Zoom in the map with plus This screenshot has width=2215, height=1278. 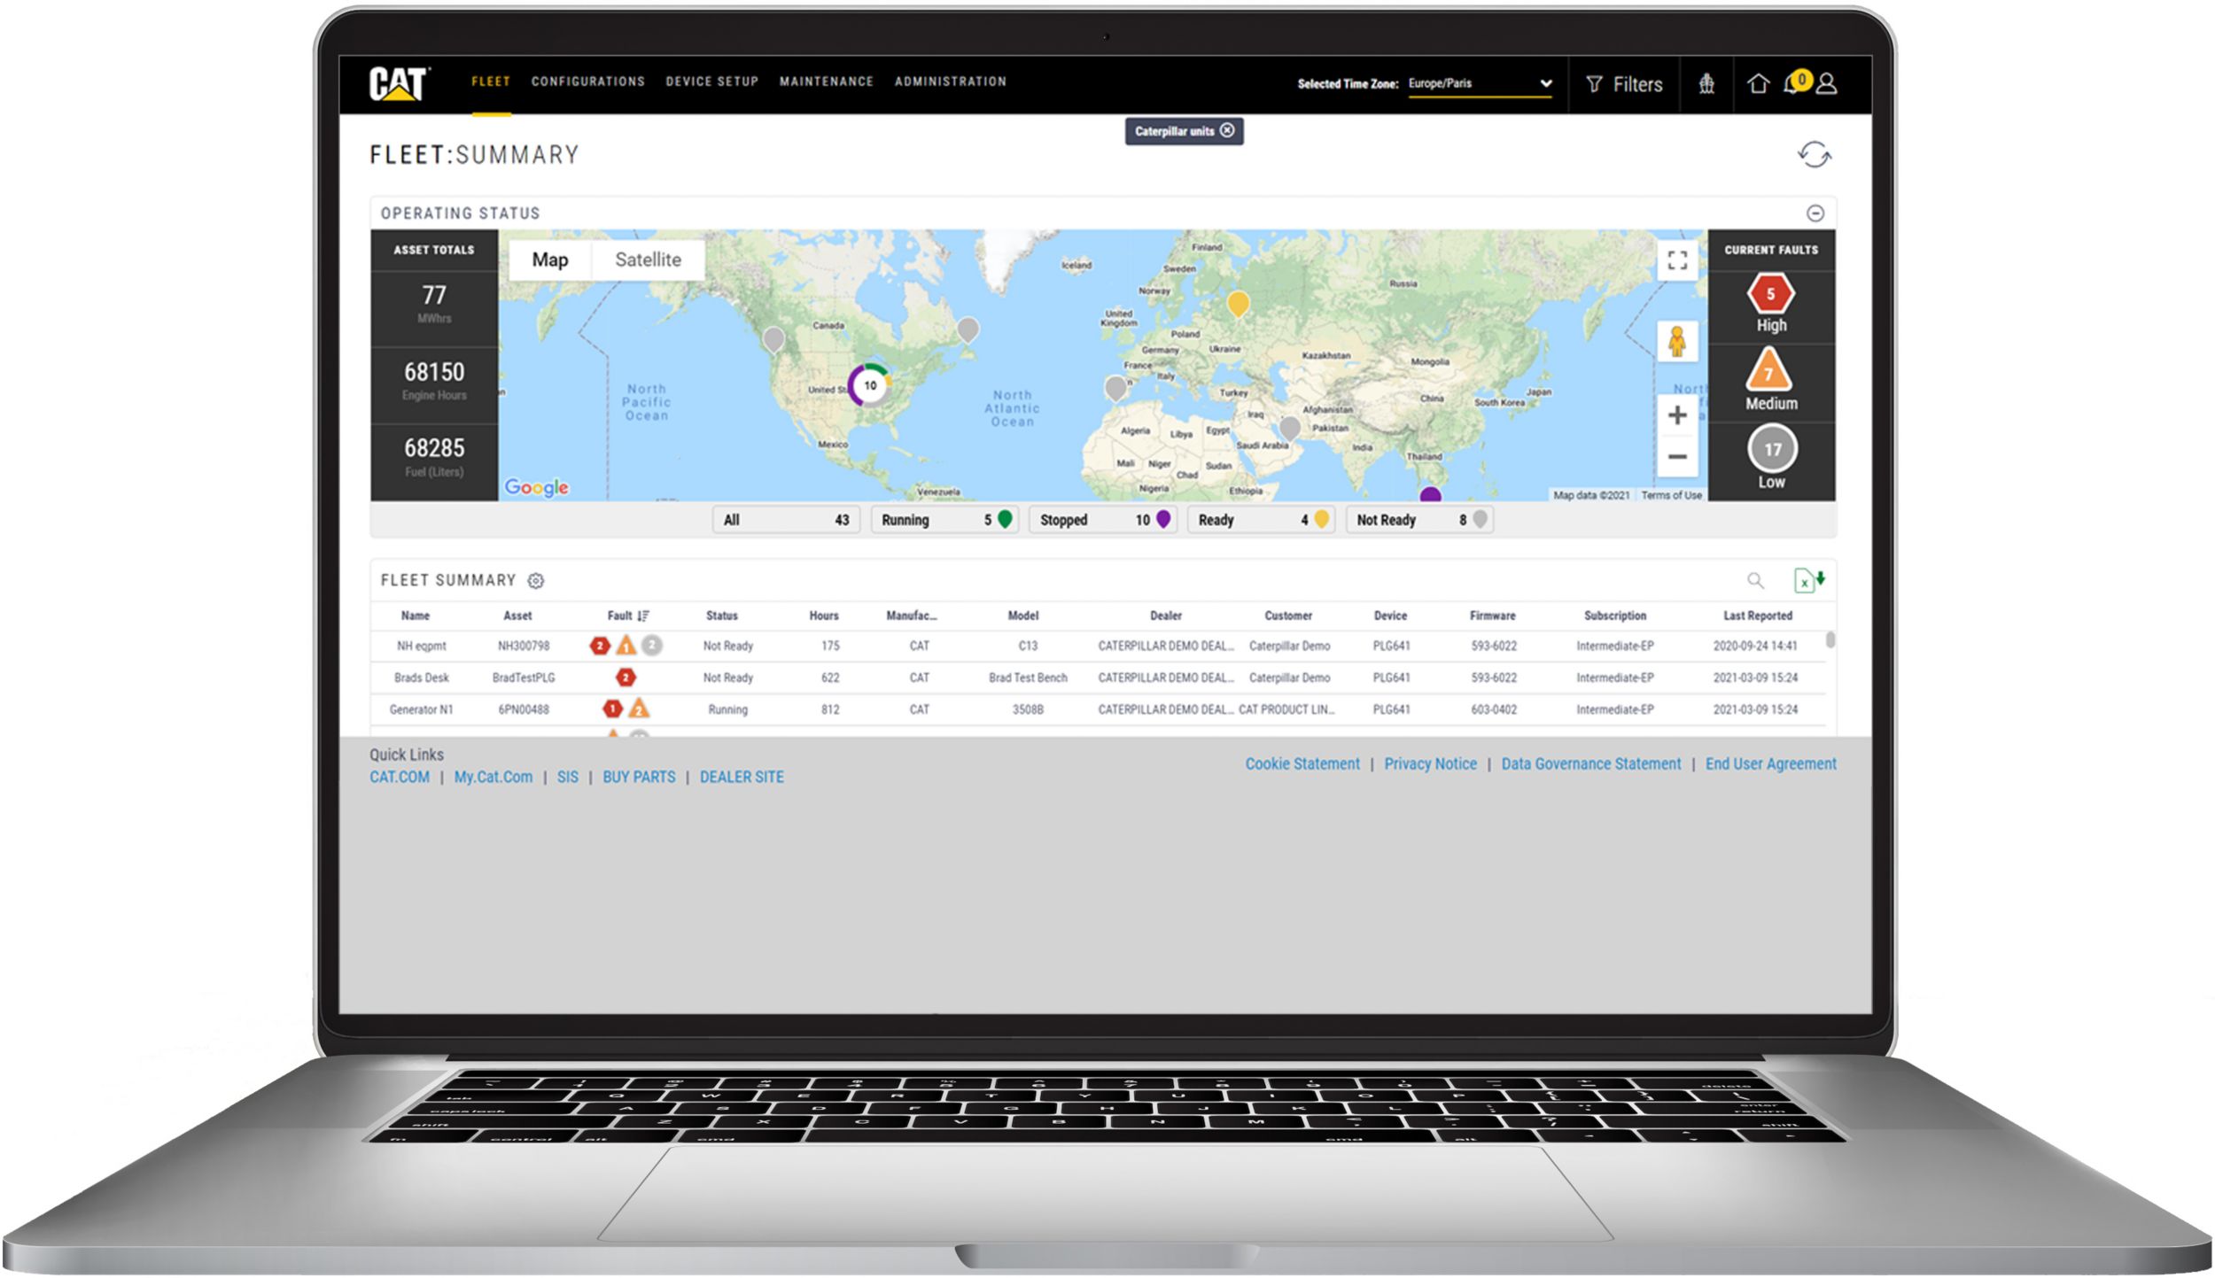1676,415
